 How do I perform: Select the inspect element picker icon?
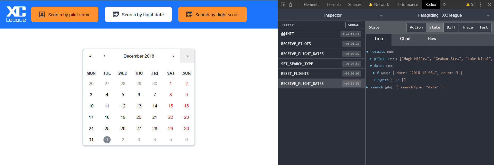pos(283,5)
